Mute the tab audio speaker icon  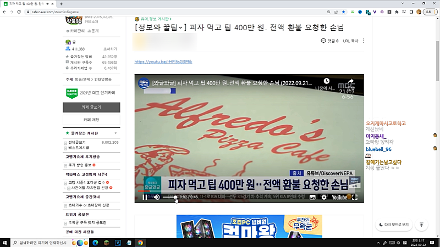click(x=47, y=4)
